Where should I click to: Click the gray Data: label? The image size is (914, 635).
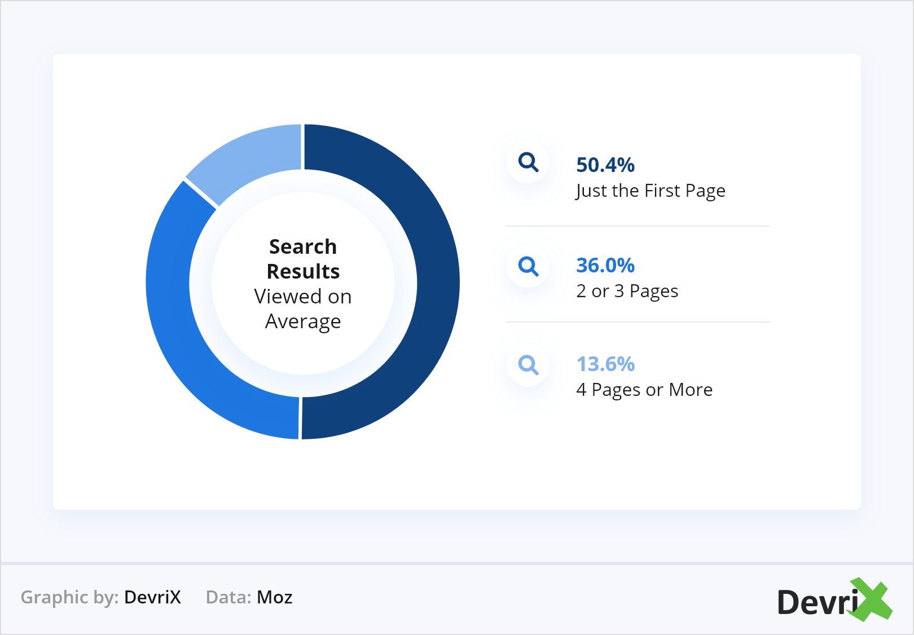(228, 597)
